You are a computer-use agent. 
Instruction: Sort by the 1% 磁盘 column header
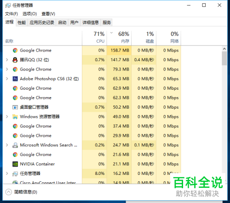point(144,38)
